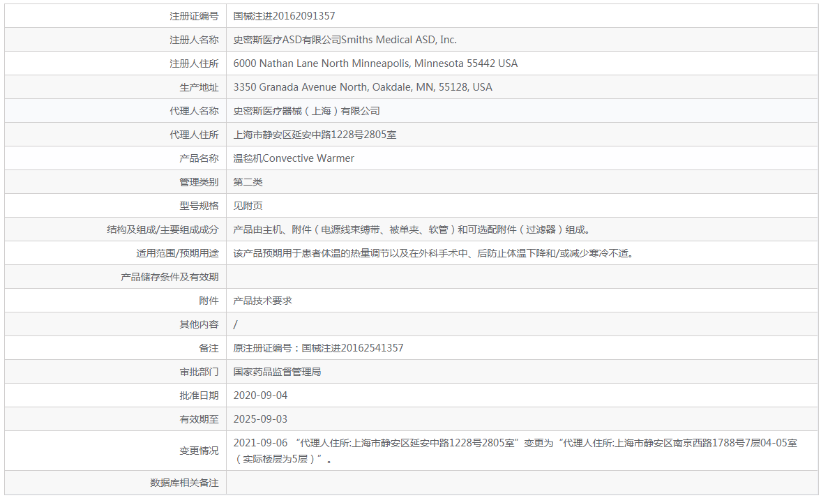Screen dimensions: 821x498
Task: Select agent name 史密斯医疗器械（上海）有限公司
Action: (x=306, y=111)
